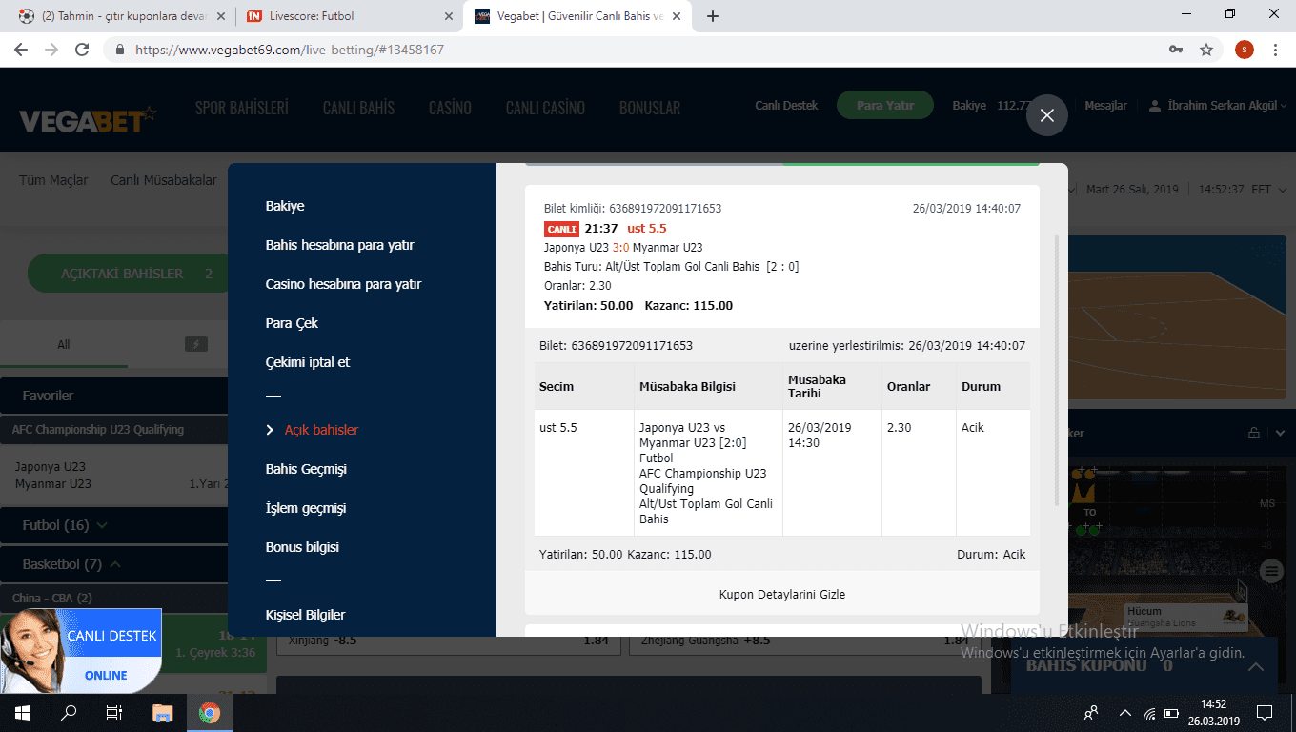Screen dimensions: 1296x732
Task: Open Bahis Geçmişi in sidebar
Action: [x=306, y=469]
